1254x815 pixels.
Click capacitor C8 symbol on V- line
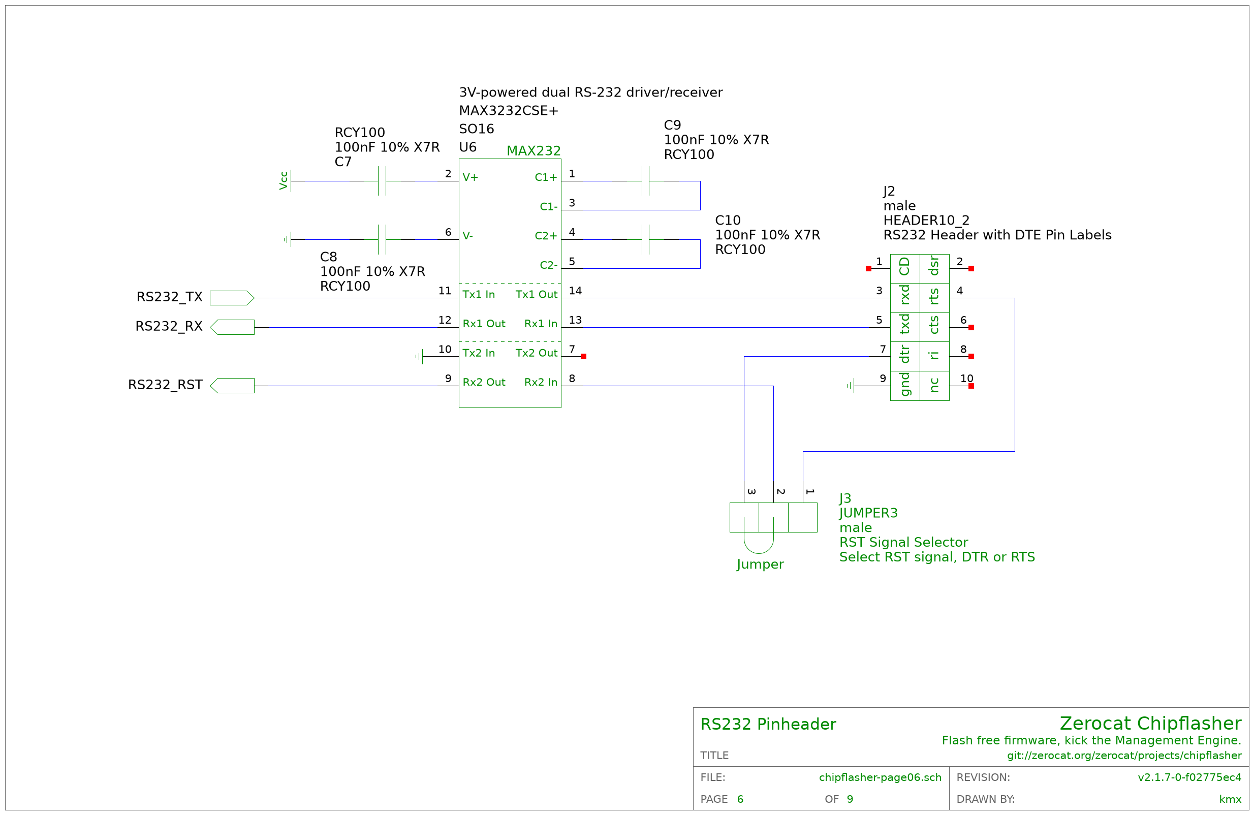tap(382, 240)
